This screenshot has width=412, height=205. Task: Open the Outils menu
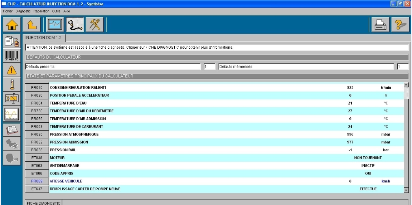56,11
